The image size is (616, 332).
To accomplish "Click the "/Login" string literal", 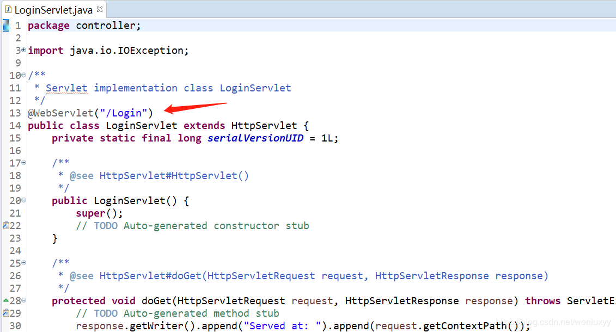I will pyautogui.click(x=123, y=113).
